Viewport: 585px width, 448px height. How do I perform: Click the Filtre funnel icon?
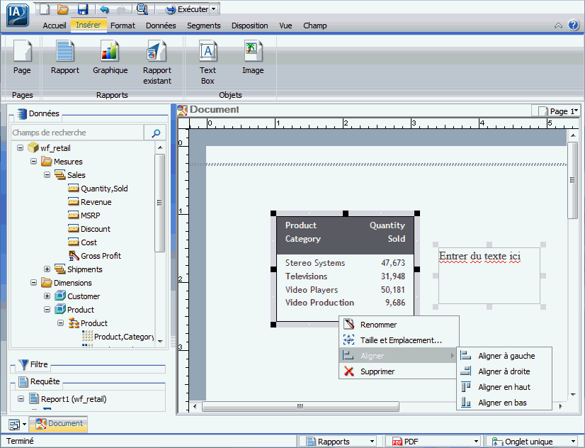[23, 364]
